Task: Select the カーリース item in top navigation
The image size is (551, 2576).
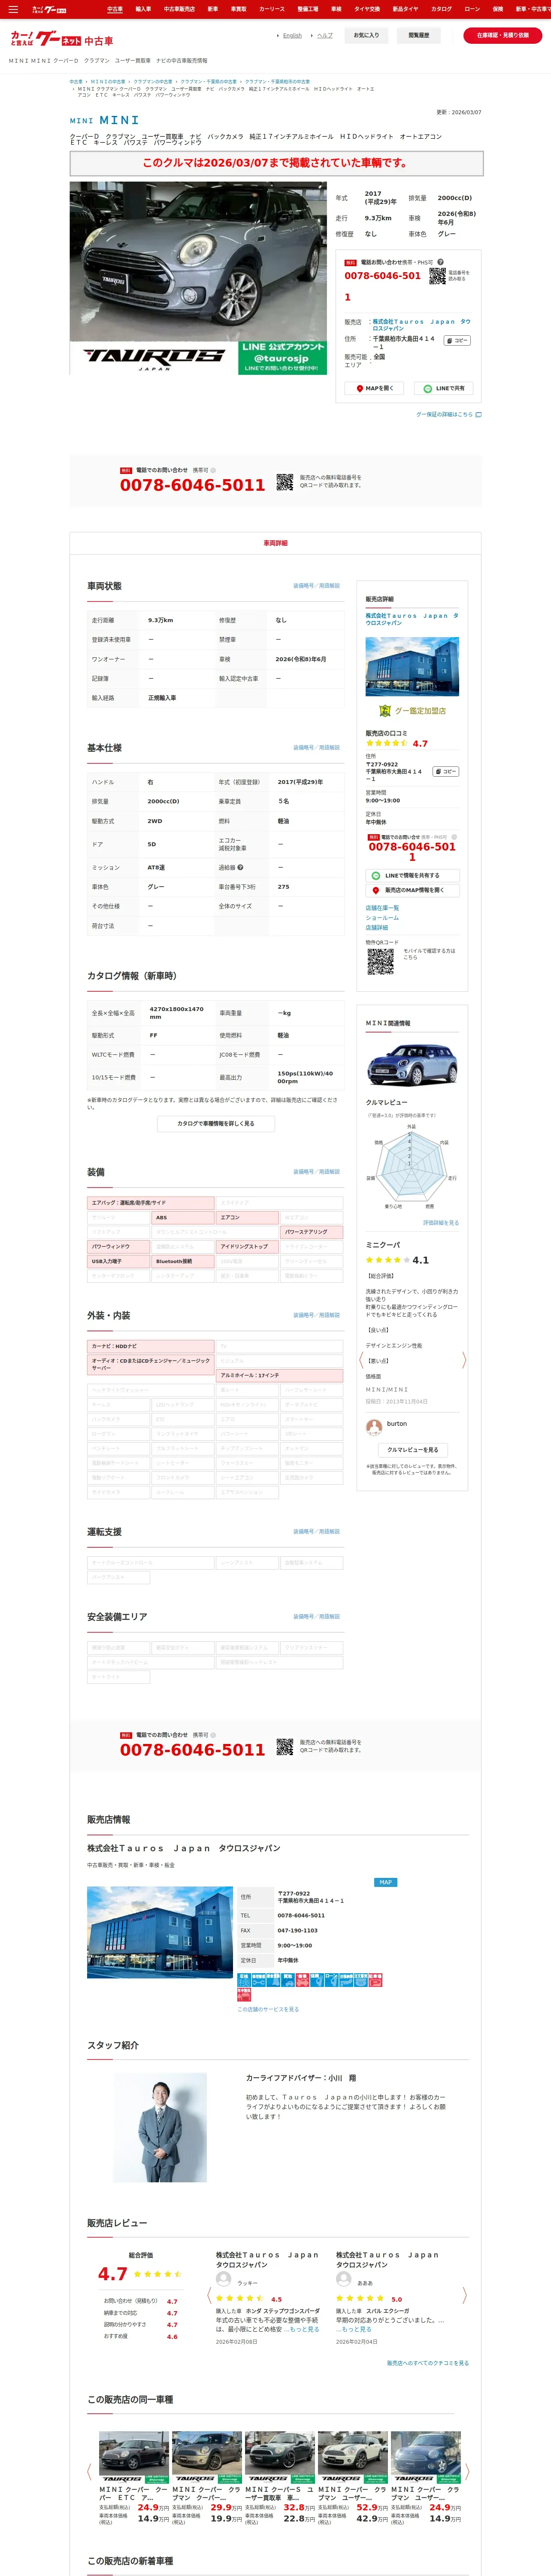Action: (272, 9)
